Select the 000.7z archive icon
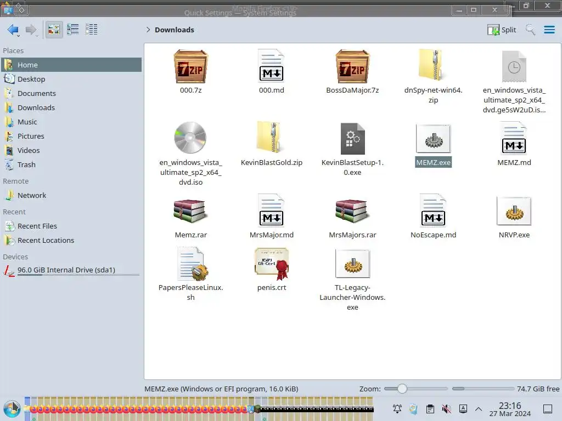562x421 pixels. 190,66
